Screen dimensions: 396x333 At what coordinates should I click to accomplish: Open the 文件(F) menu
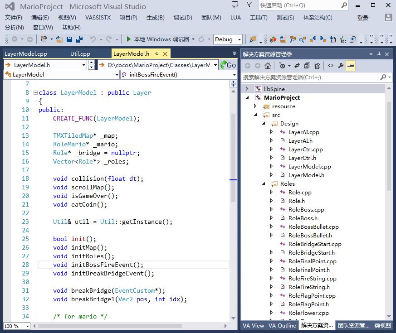point(14,17)
